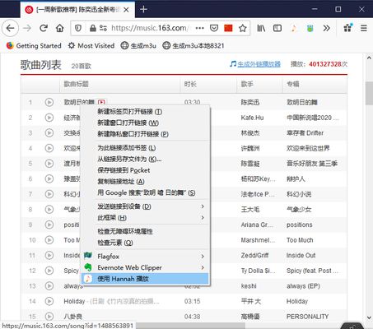Open Firefox hamburger menu
This screenshot has height=329, width=373.
point(364,28)
